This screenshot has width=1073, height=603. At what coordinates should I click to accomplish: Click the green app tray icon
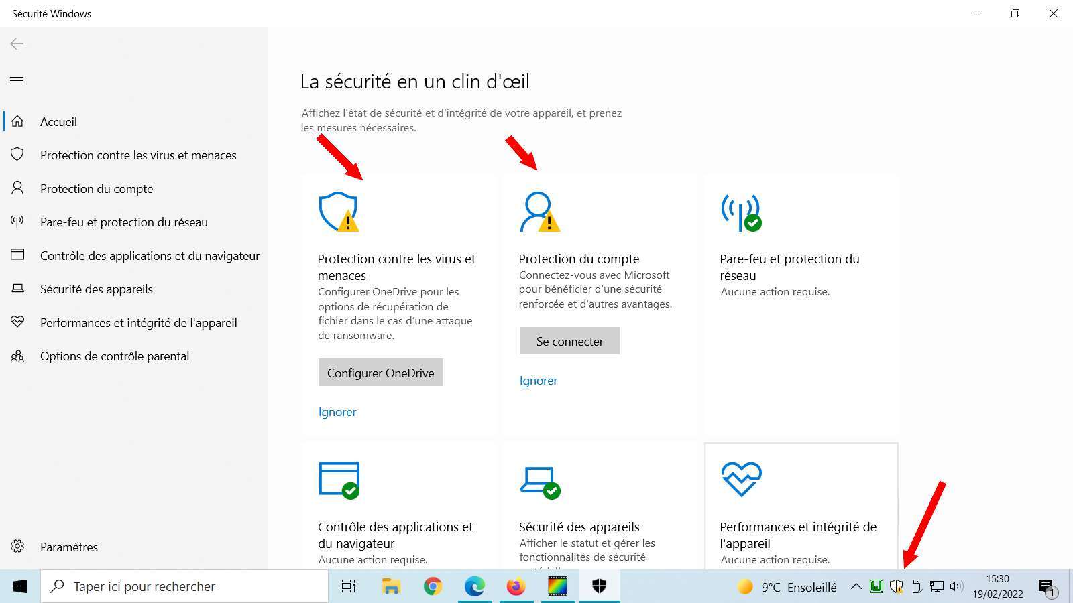tap(876, 587)
